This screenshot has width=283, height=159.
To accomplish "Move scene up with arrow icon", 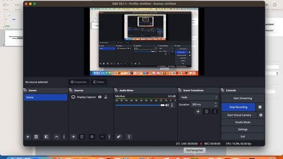I will pos(57,137).
